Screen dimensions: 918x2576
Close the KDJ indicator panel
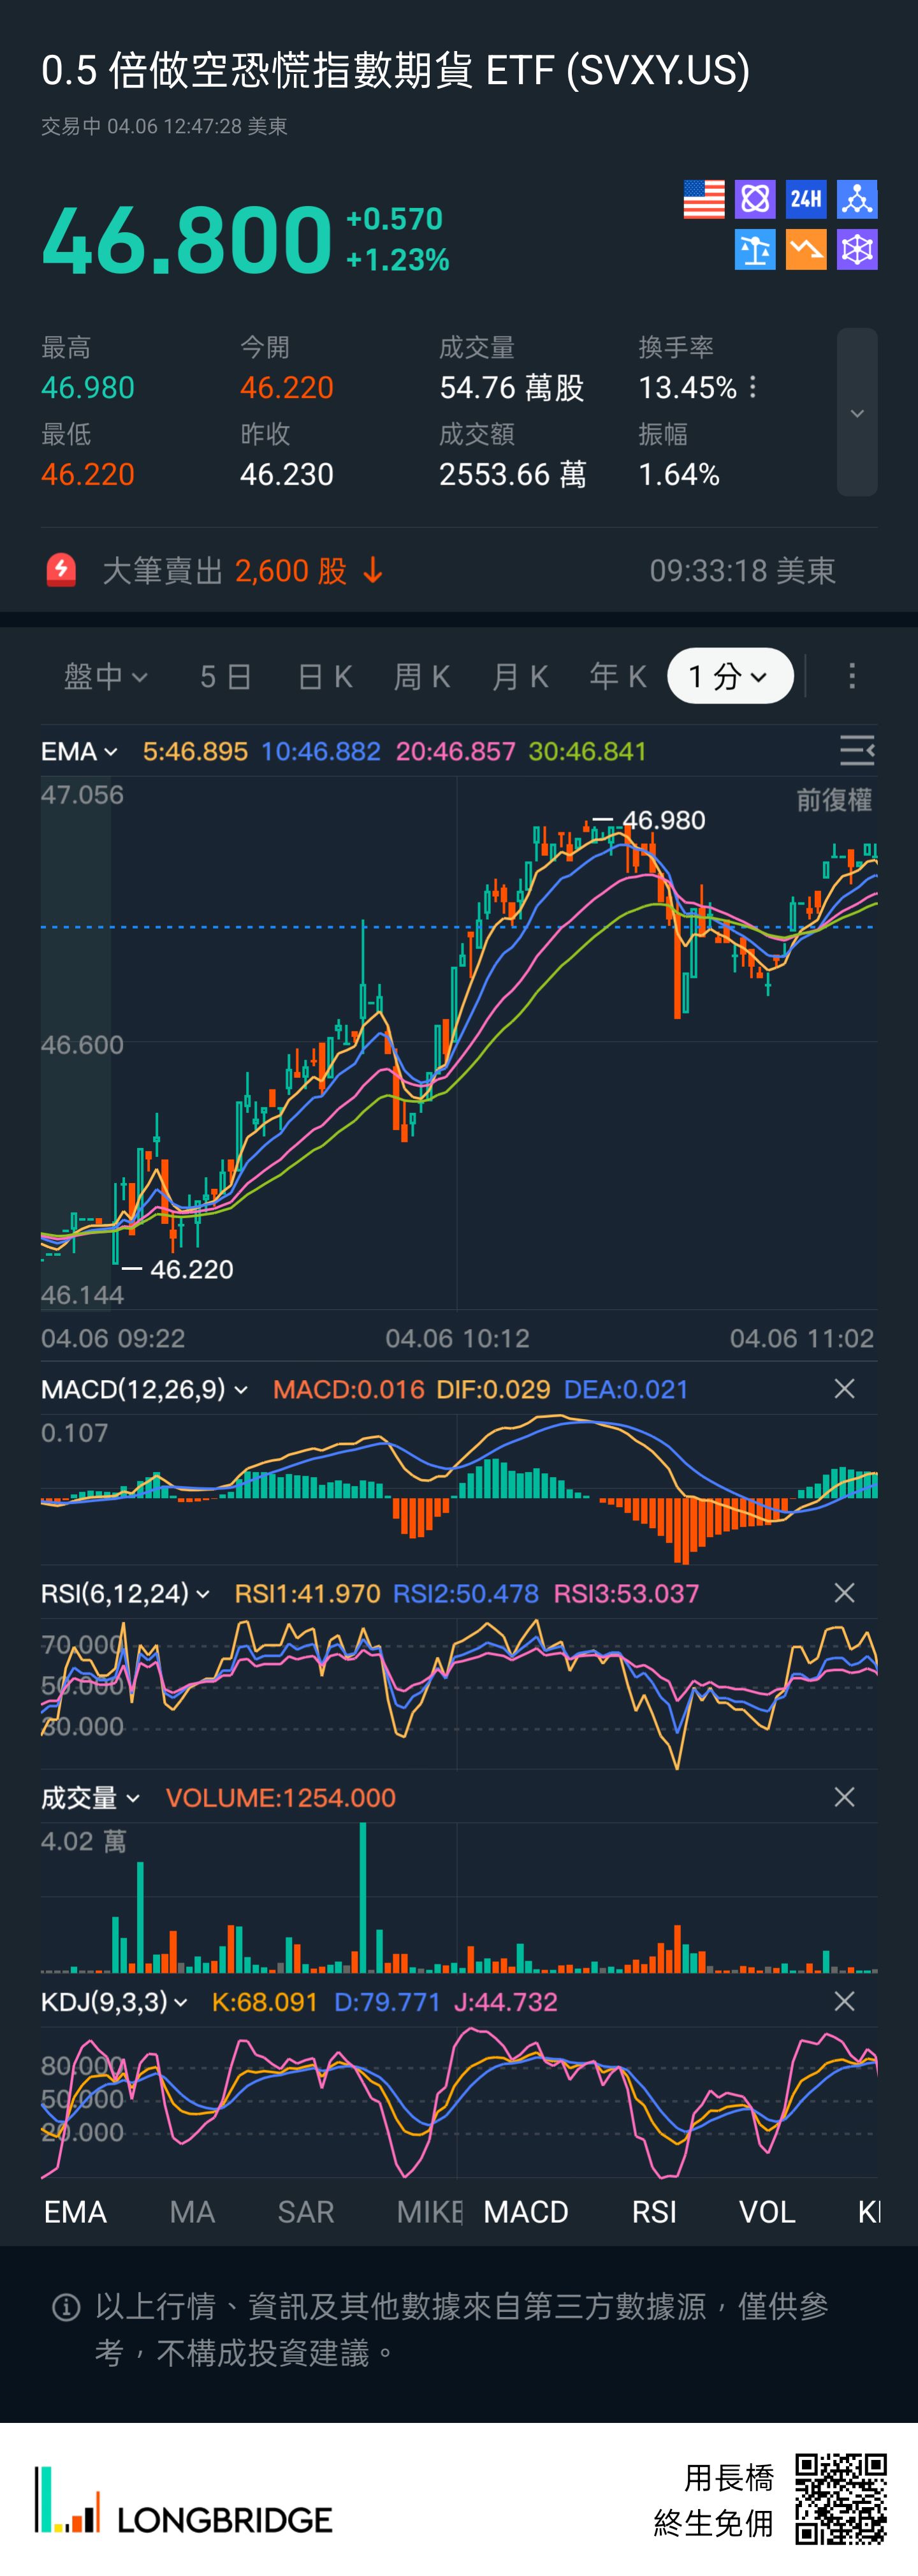[844, 2001]
